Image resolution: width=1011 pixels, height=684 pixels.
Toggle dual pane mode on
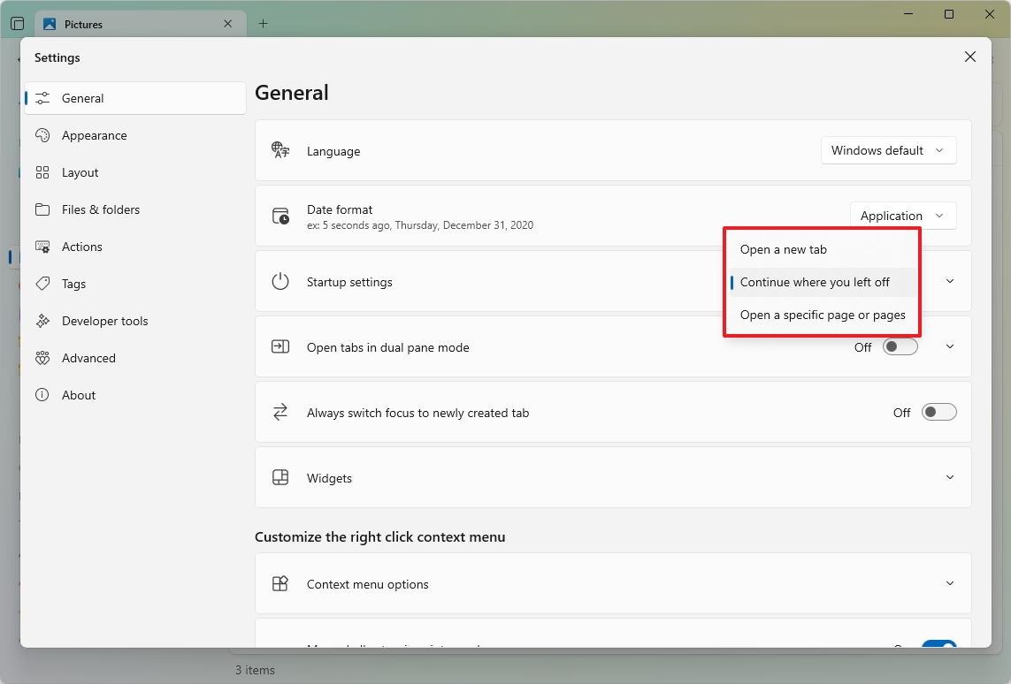(900, 346)
